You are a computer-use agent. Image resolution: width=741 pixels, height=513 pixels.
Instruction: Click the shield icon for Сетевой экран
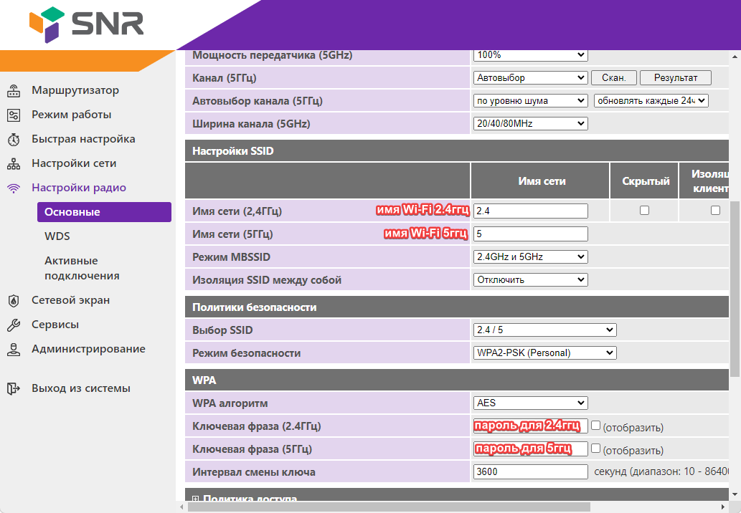(x=14, y=301)
